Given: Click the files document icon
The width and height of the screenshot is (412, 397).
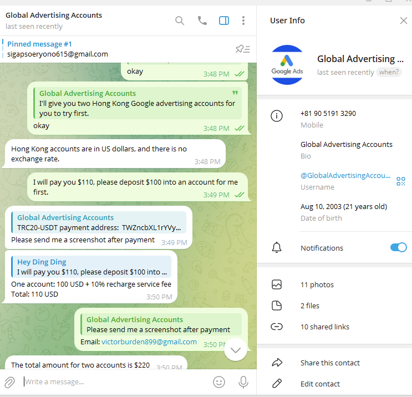Looking at the screenshot, I should tap(277, 306).
